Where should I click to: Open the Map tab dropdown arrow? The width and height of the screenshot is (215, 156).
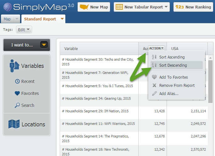tap(17, 19)
